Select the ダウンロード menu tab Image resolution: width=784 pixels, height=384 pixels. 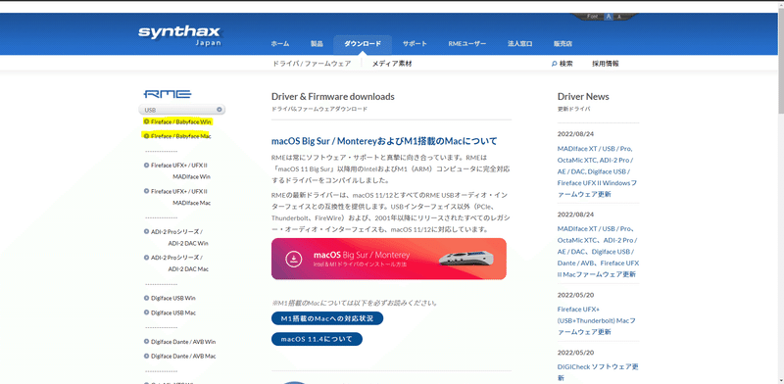pos(363,44)
